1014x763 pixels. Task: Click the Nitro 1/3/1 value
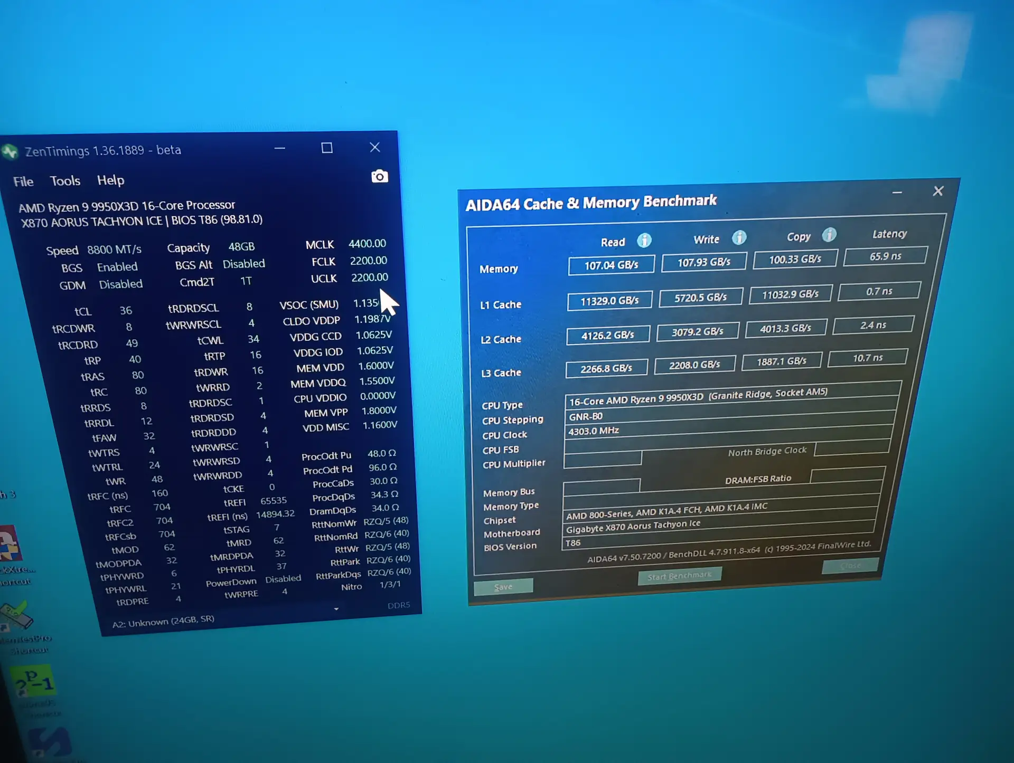tap(390, 585)
